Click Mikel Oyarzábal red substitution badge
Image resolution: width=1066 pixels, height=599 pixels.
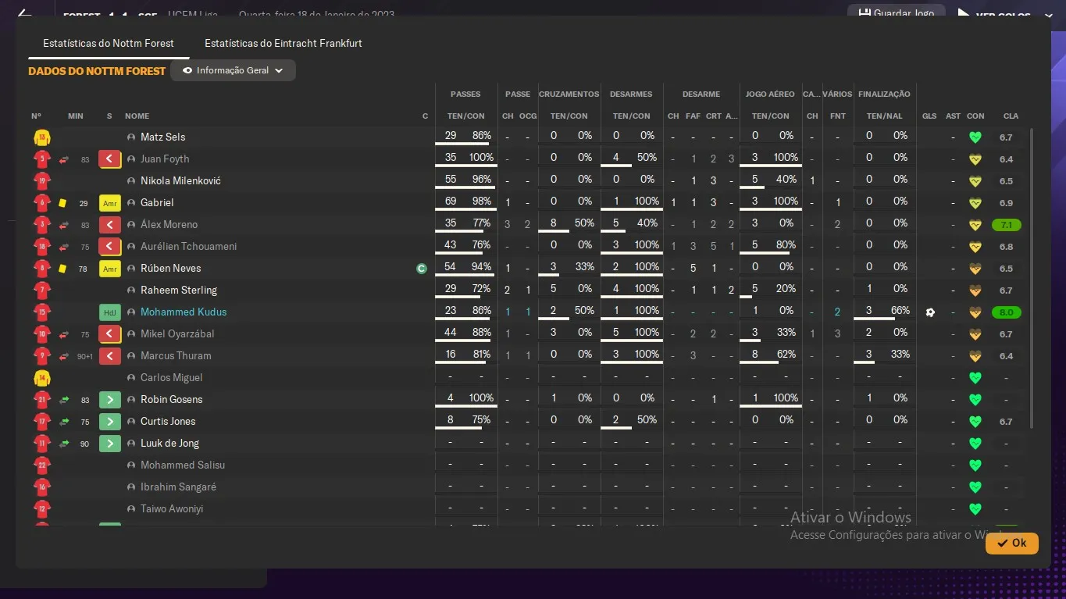[110, 334]
